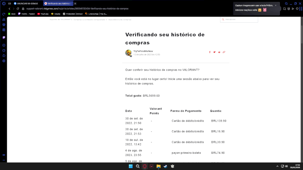
Task: Open Settings gear in the sidebar
Action: click(4, 61)
